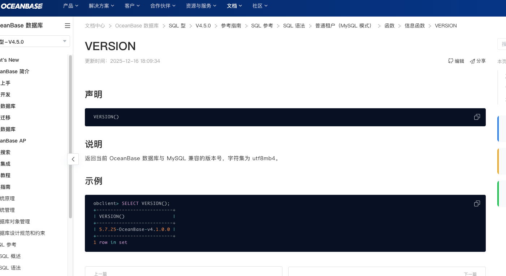Image resolution: width=506 pixels, height=276 pixels.
Task: Open the V4.5.0 version selector dropdown
Action: pos(35,41)
